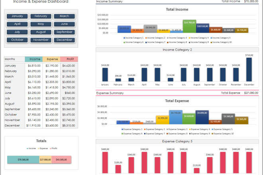Select March profit cell $1.565,00
Screen dimensions: 263x175
(69, 76)
